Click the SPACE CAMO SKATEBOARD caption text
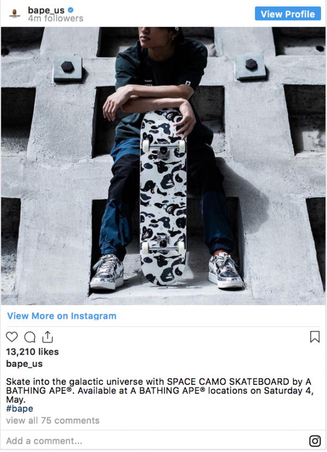This screenshot has width=327, height=452. pos(228,382)
